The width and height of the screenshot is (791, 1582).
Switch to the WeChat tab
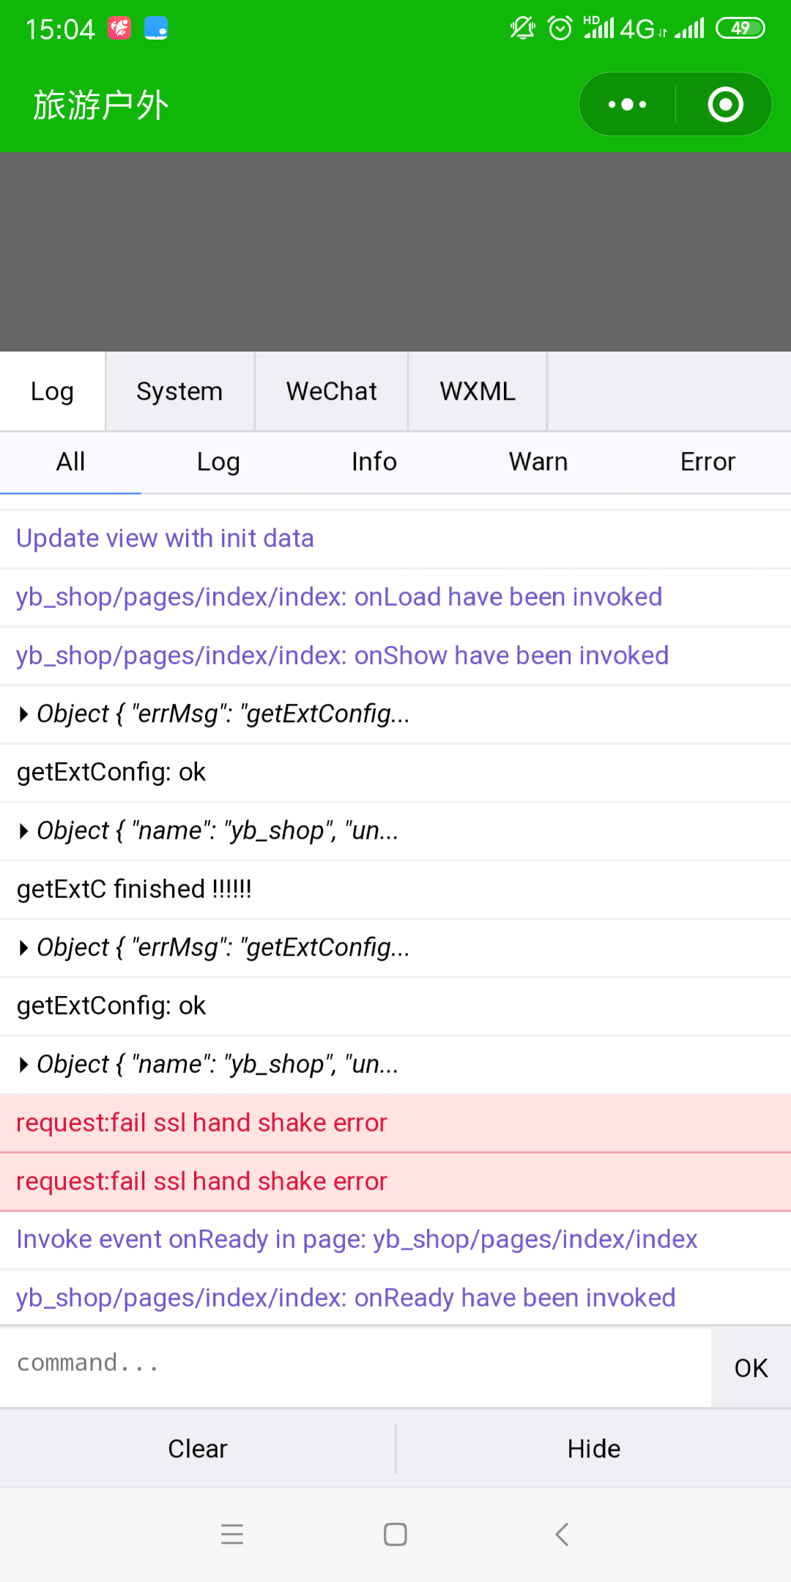pyautogui.click(x=331, y=391)
